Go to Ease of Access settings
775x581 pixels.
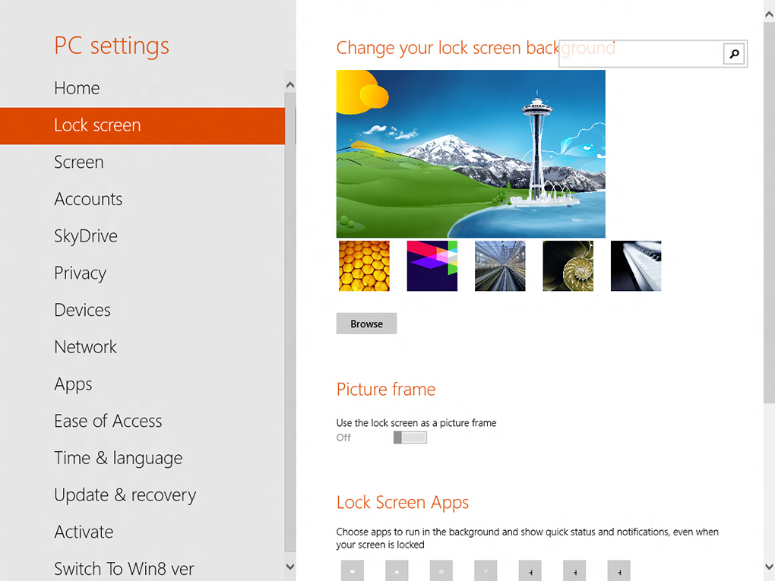pos(108,422)
